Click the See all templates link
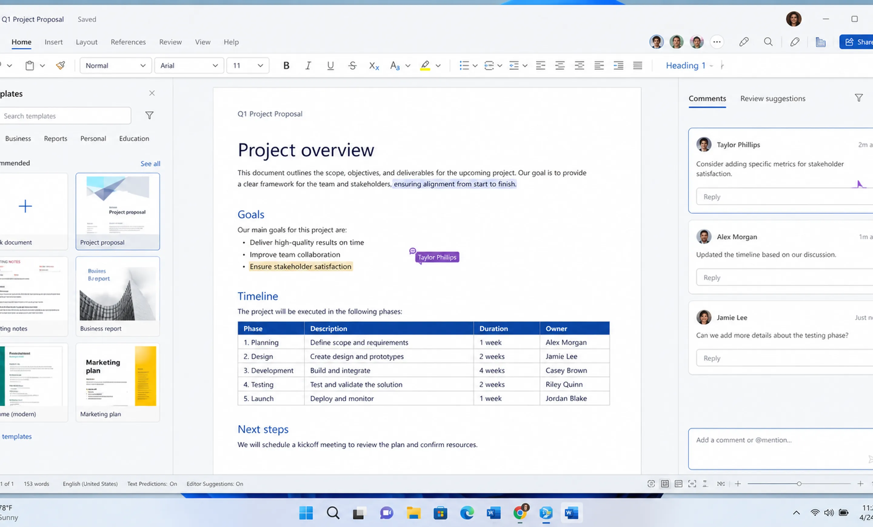This screenshot has height=527, width=873. (x=150, y=164)
